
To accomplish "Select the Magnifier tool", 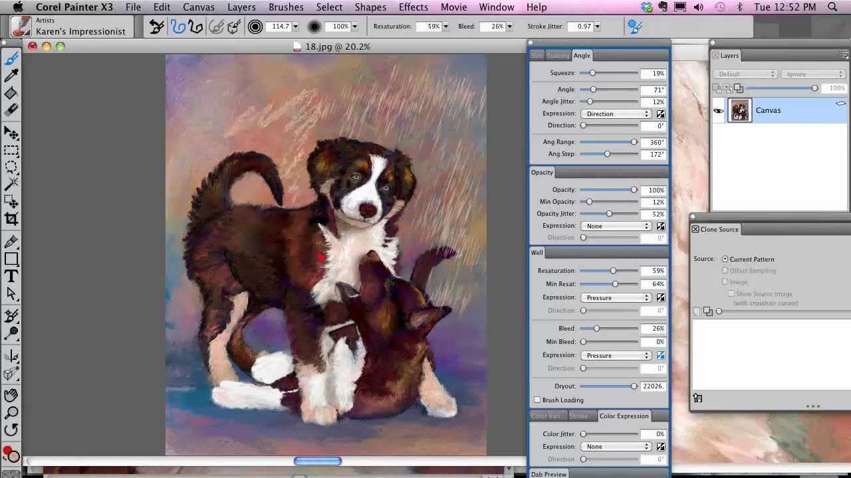I will (x=11, y=413).
